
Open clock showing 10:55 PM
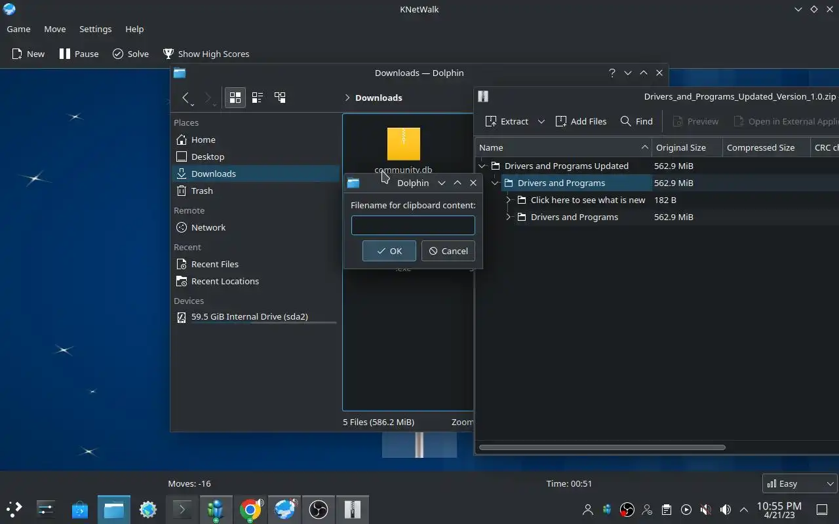tap(779, 510)
